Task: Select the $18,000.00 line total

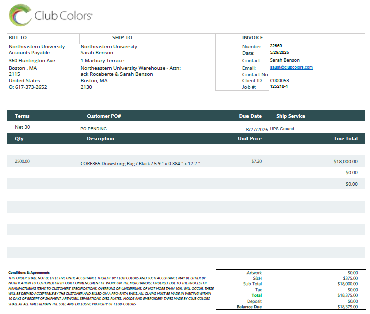Action: [x=346, y=162]
